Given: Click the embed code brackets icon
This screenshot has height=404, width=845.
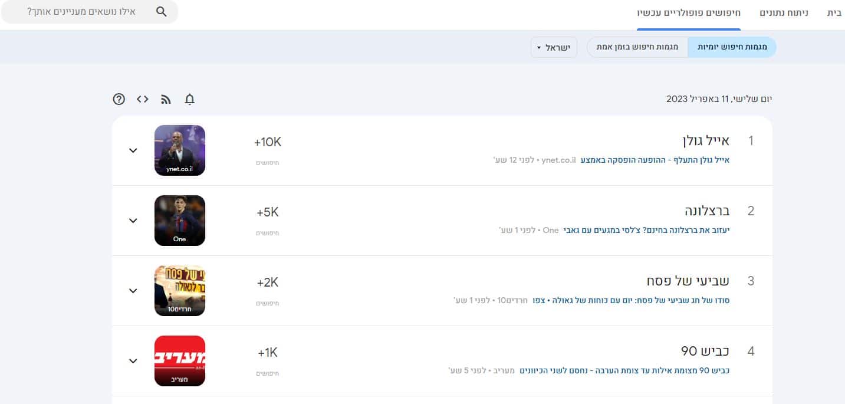Looking at the screenshot, I should (x=142, y=99).
